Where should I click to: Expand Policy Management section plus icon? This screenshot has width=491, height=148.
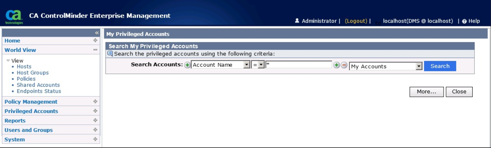(x=95, y=102)
